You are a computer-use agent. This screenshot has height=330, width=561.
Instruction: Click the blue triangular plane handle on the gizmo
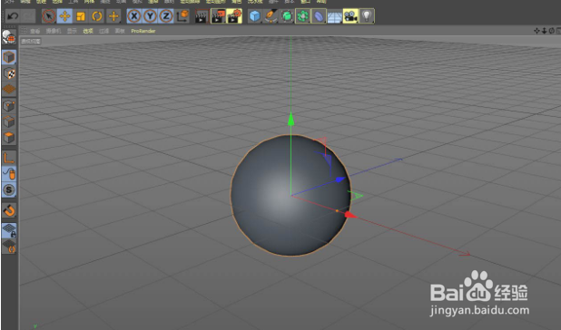click(327, 160)
